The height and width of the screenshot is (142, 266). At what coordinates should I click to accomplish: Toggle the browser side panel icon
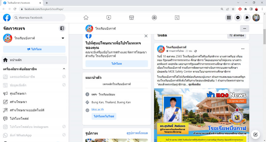[251, 9]
